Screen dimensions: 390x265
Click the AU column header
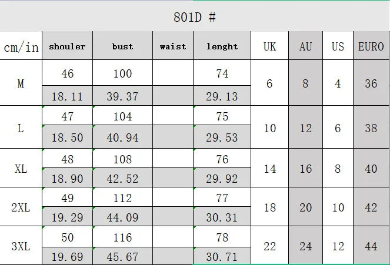(305, 46)
